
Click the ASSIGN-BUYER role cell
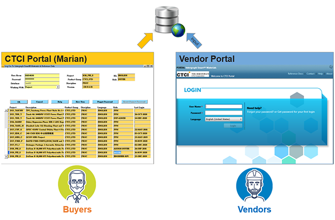[x=123, y=149]
